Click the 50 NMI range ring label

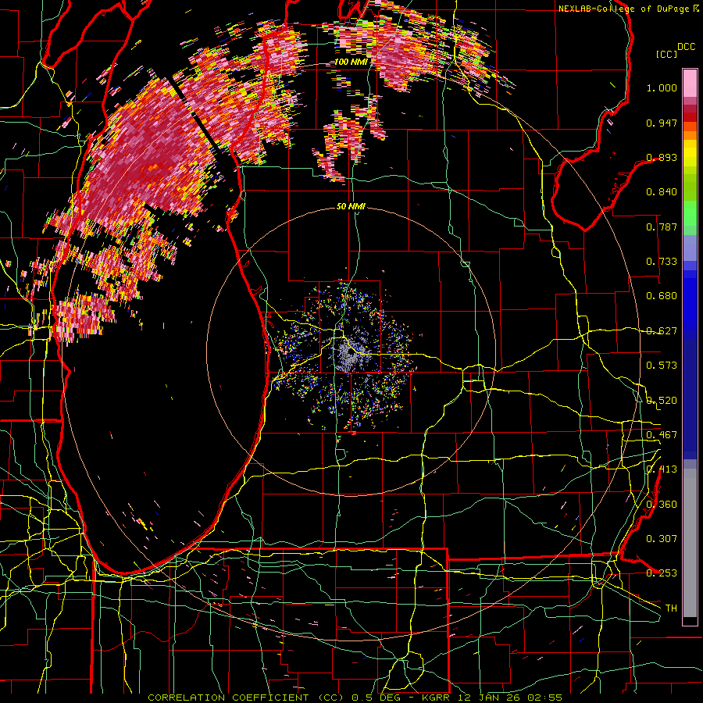[351, 206]
